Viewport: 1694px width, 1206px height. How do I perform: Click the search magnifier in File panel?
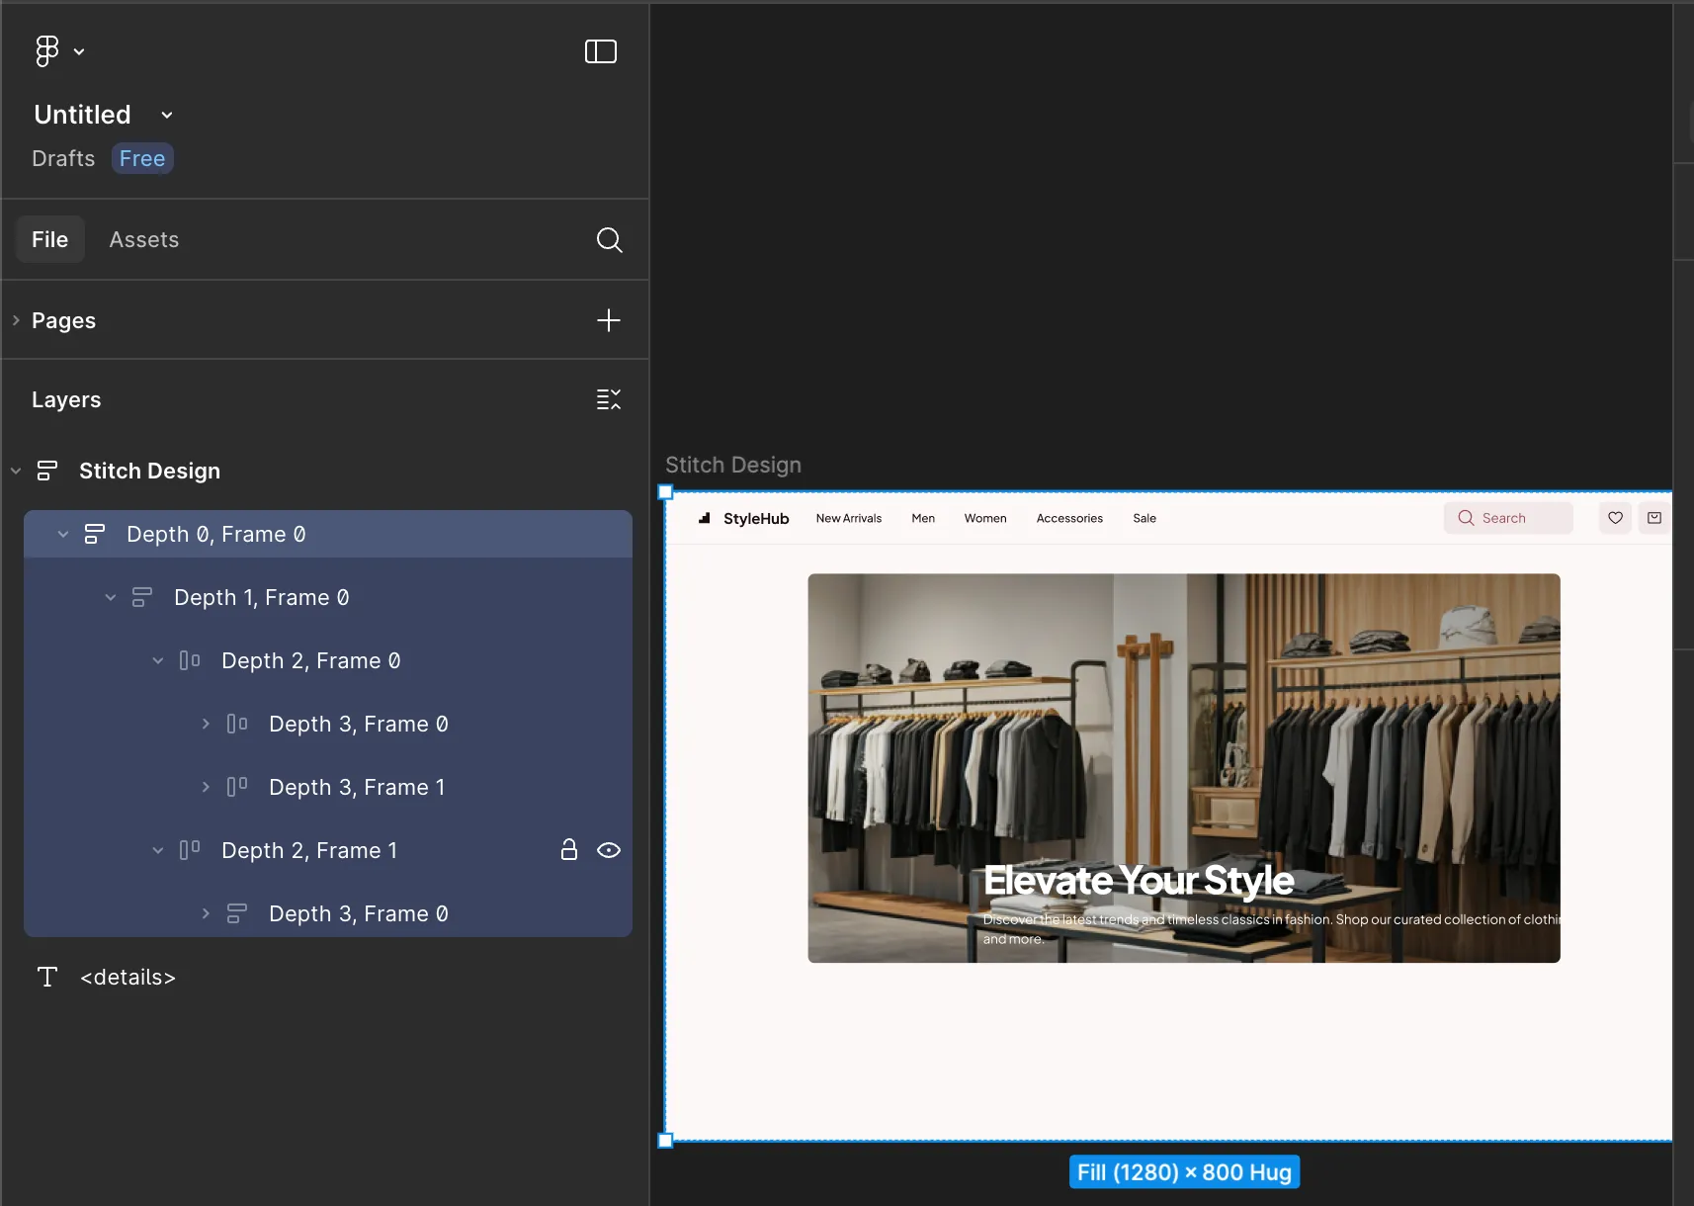click(x=609, y=240)
